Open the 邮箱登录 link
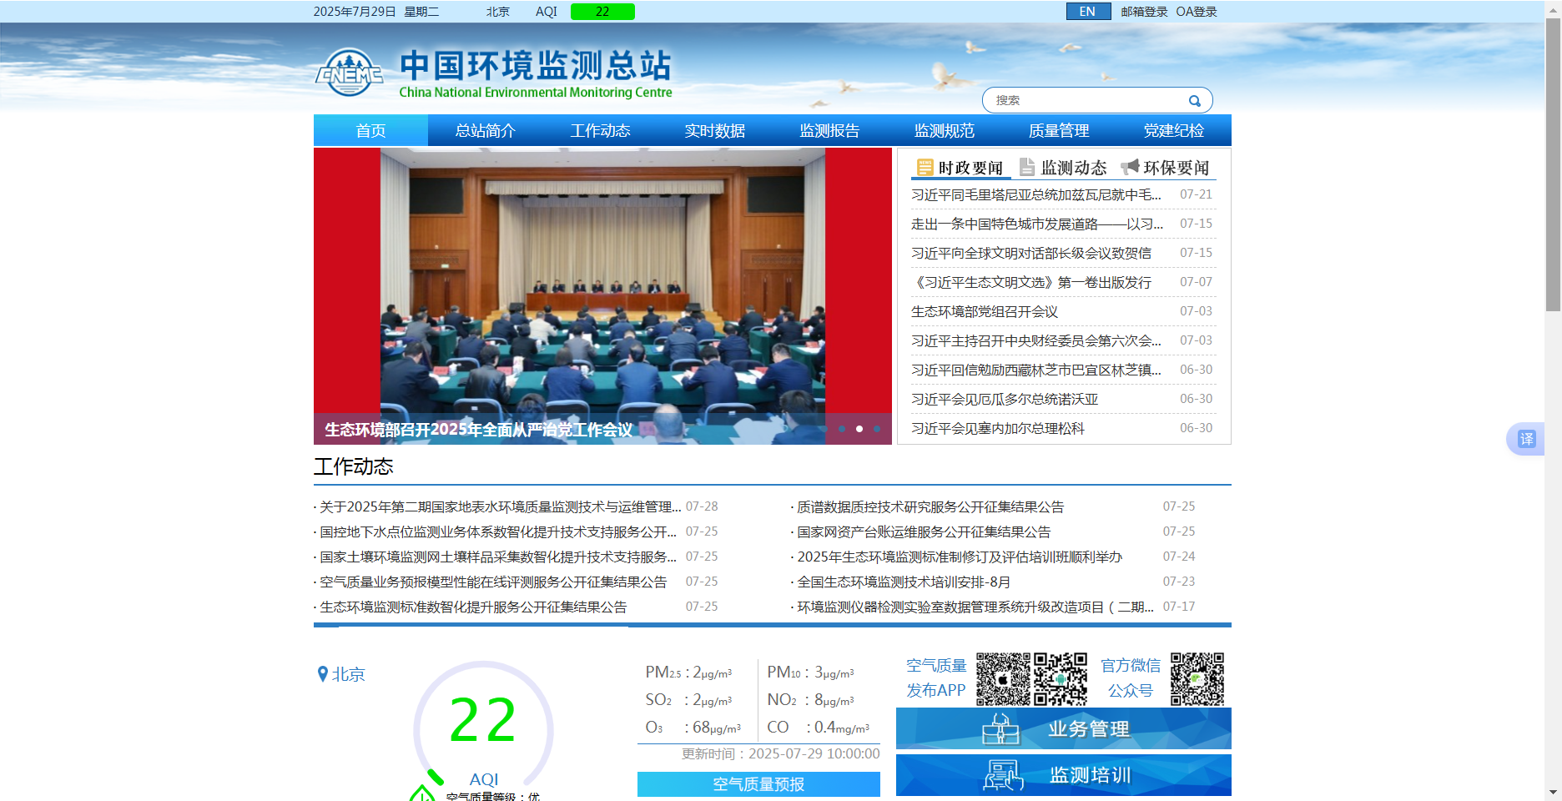1562x801 pixels. (1143, 12)
